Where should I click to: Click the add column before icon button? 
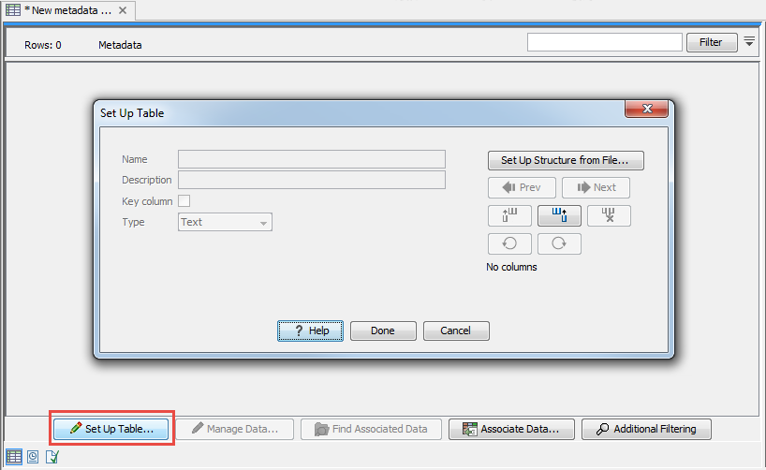point(509,216)
